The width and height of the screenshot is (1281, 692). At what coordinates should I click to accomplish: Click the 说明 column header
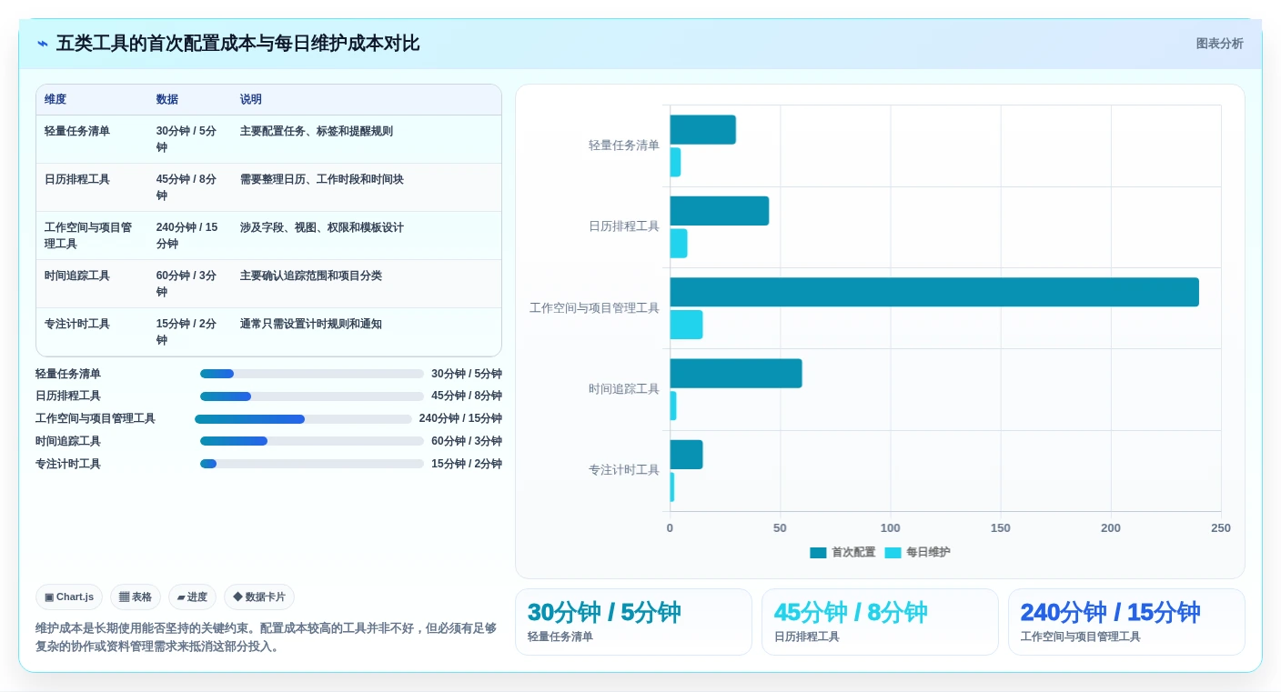pos(251,99)
